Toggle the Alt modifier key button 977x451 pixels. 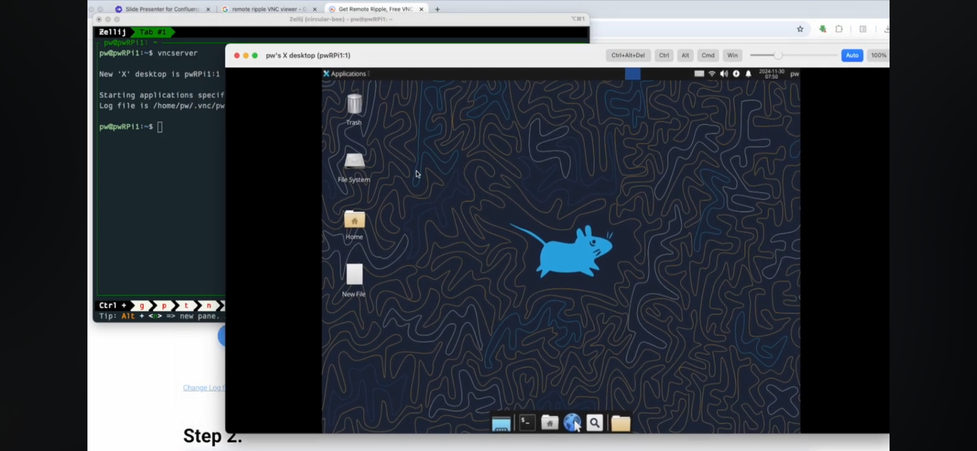(685, 55)
